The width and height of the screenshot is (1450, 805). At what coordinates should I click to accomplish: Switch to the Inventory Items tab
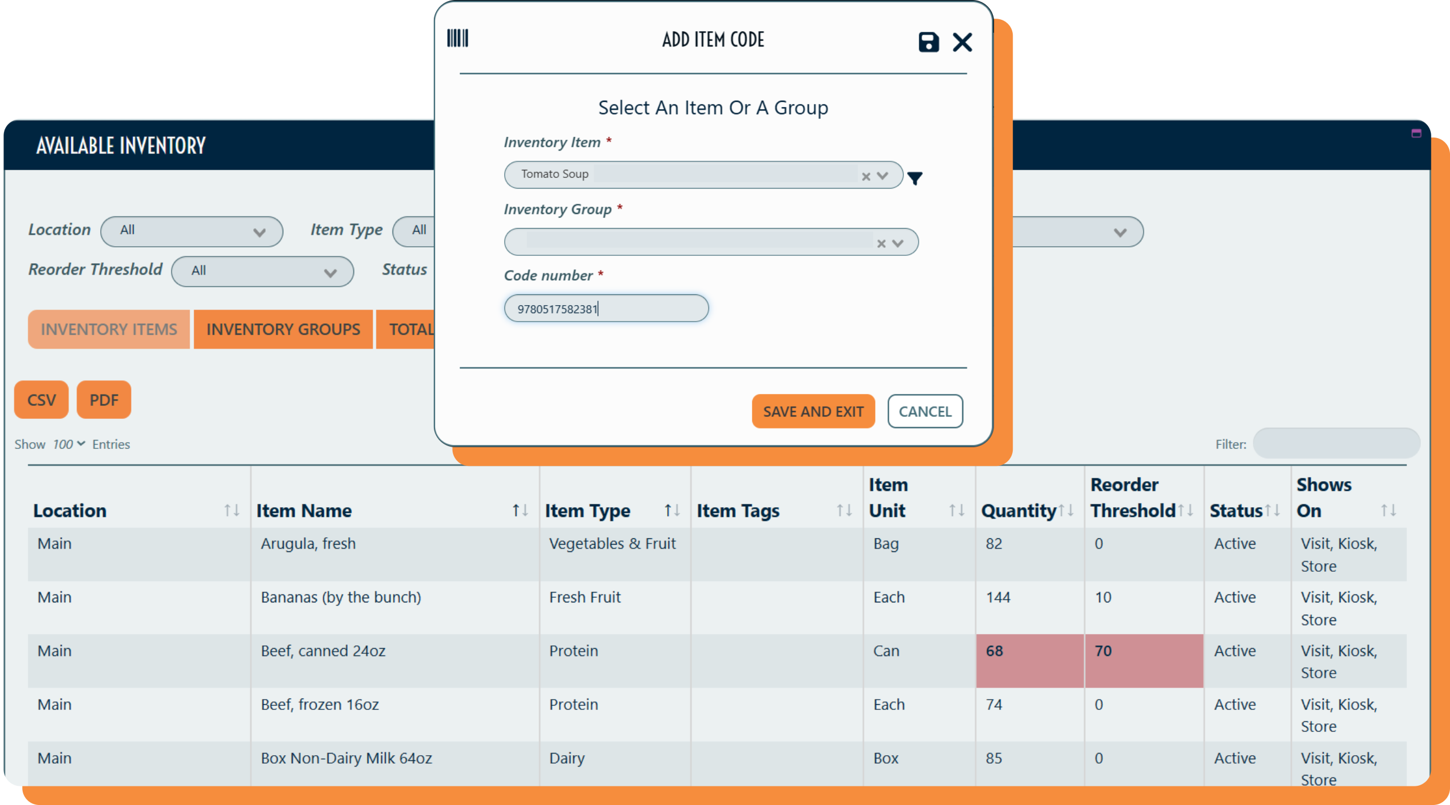point(109,329)
